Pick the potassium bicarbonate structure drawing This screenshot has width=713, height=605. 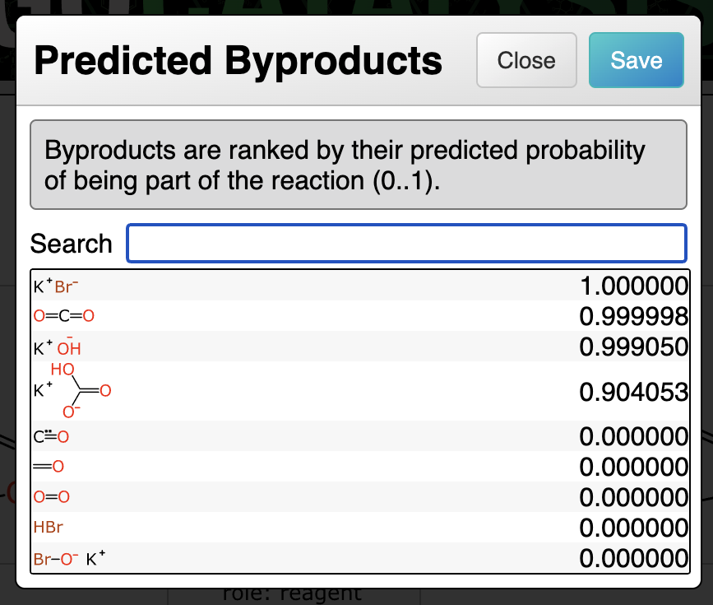(72, 392)
